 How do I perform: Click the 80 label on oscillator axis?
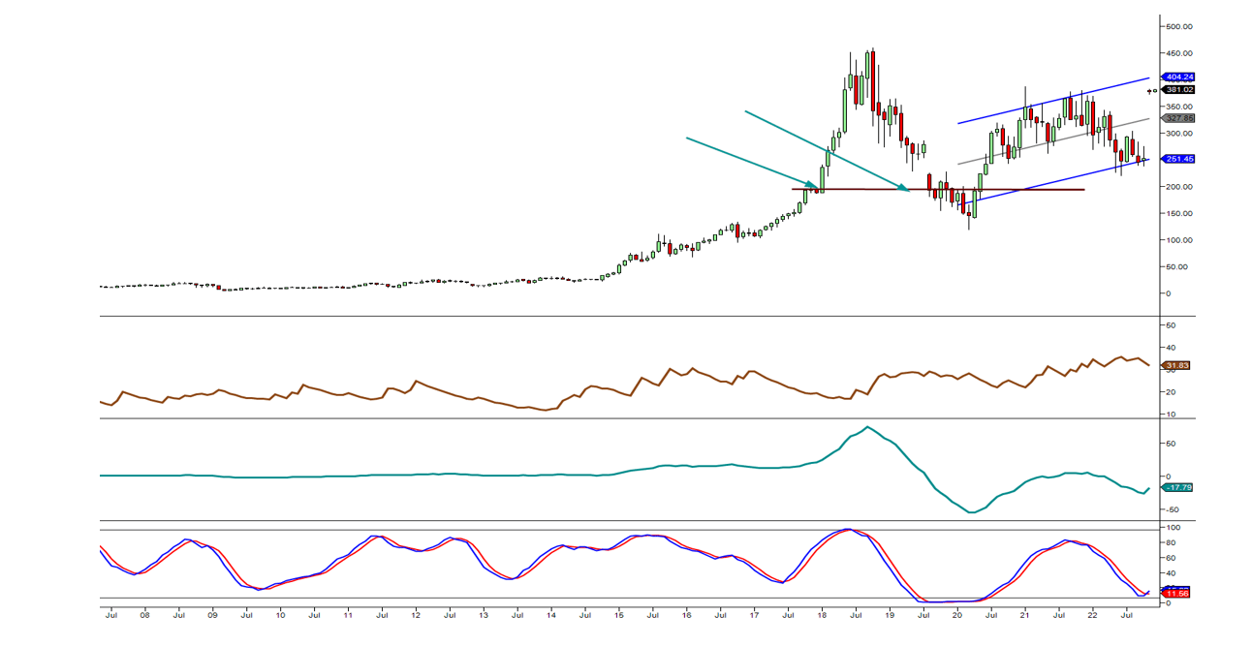(1172, 542)
